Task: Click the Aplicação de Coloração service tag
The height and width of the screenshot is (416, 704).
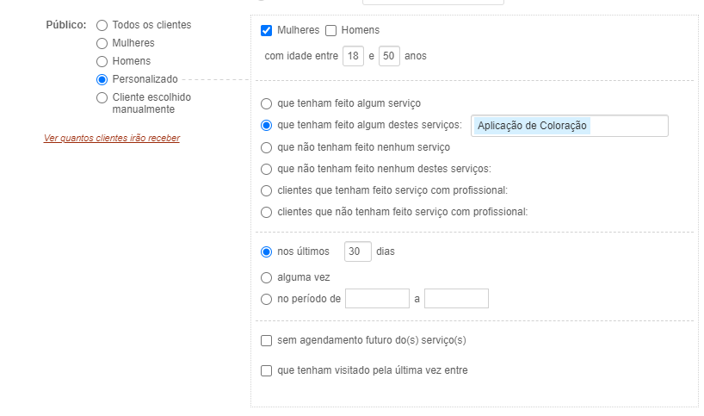Action: click(532, 126)
